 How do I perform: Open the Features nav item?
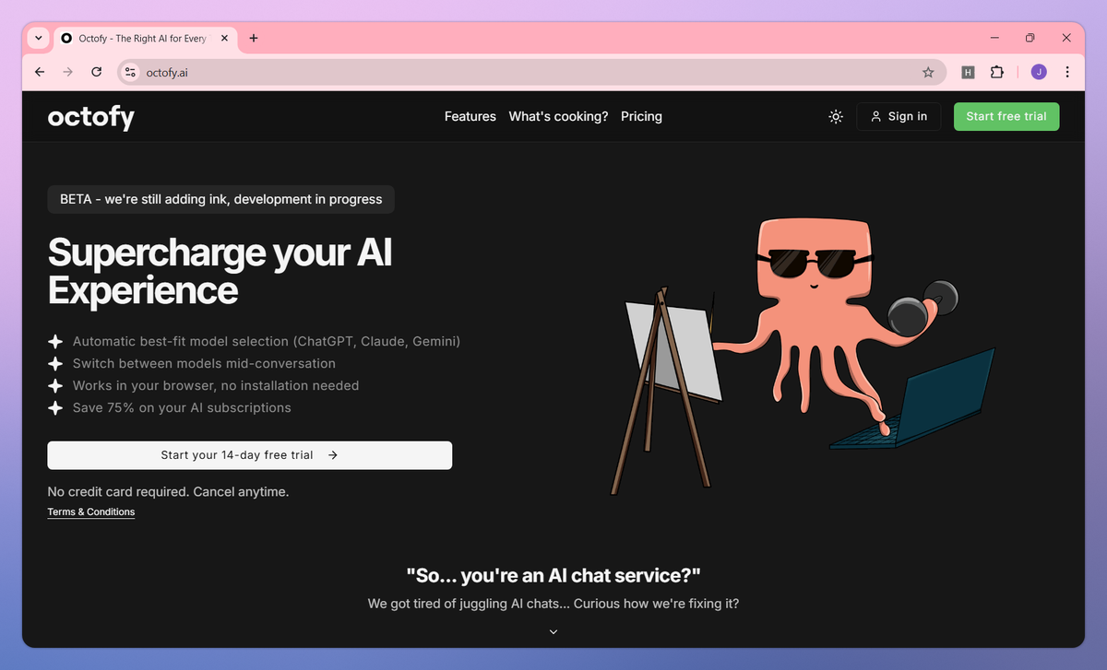pos(470,116)
